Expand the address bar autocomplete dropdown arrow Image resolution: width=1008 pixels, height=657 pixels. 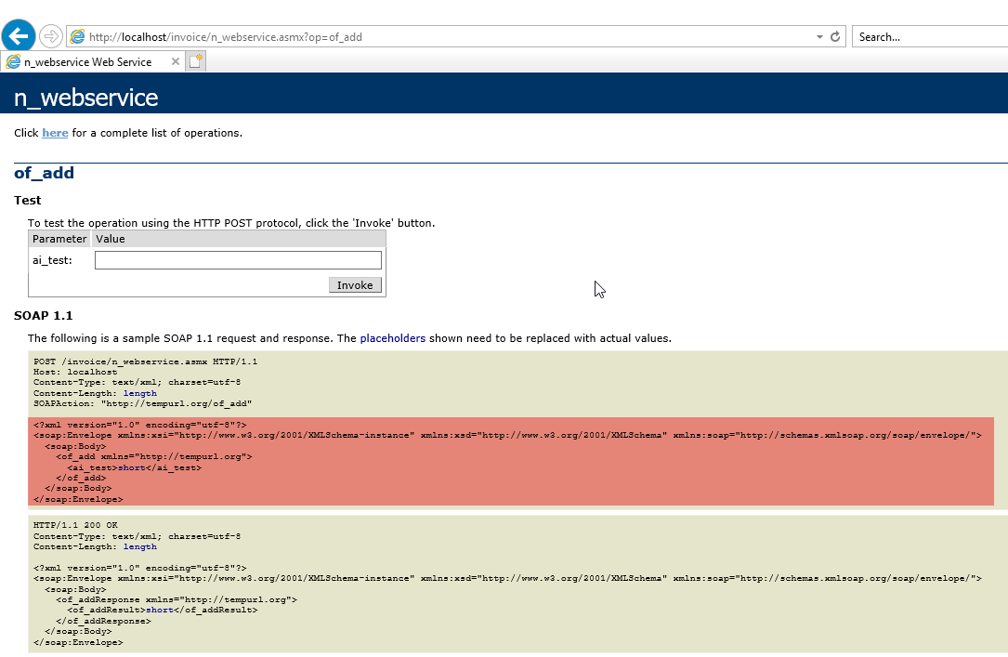pos(819,37)
